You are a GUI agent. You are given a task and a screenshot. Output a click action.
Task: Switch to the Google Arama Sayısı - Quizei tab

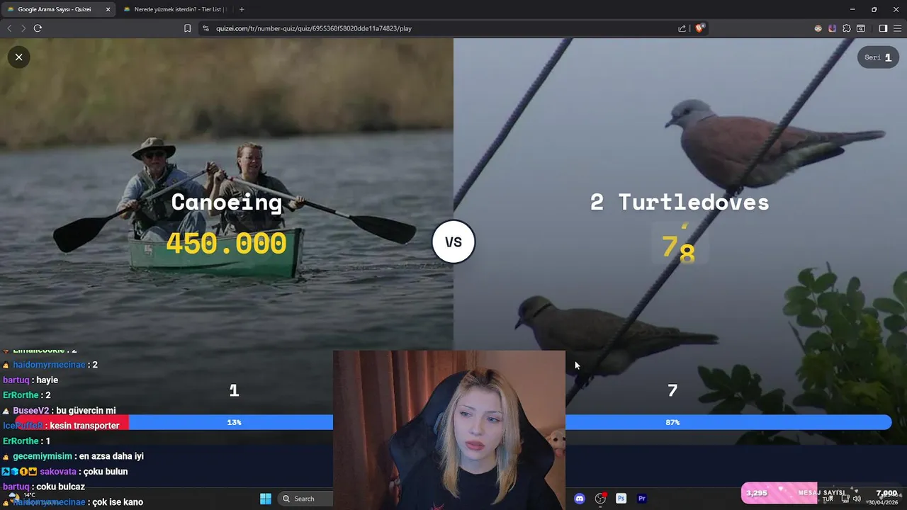[58, 9]
